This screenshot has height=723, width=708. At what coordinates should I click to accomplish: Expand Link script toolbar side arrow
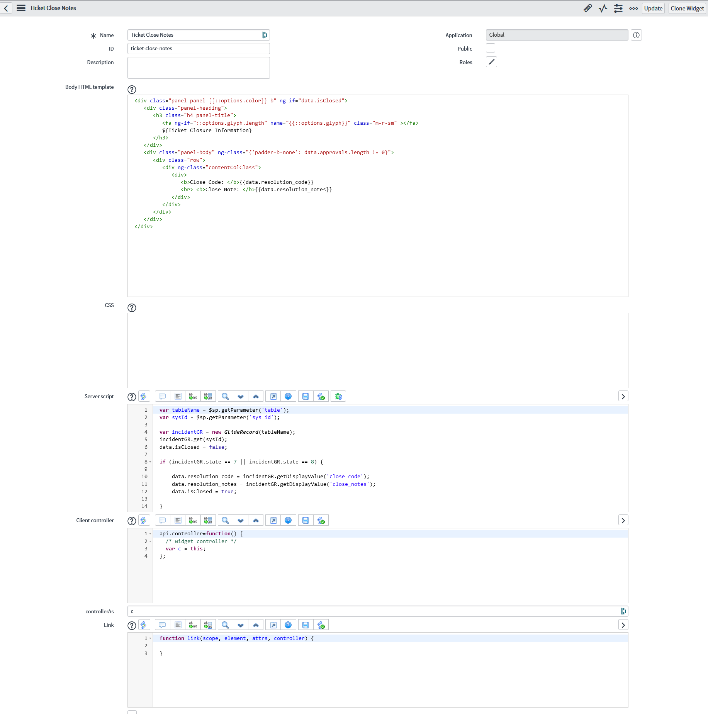coord(623,625)
